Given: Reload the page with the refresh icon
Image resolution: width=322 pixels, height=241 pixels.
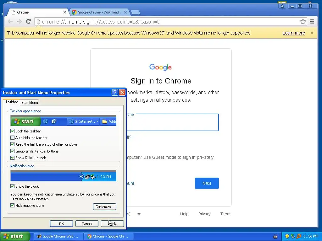Looking at the screenshot, I should (29, 22).
